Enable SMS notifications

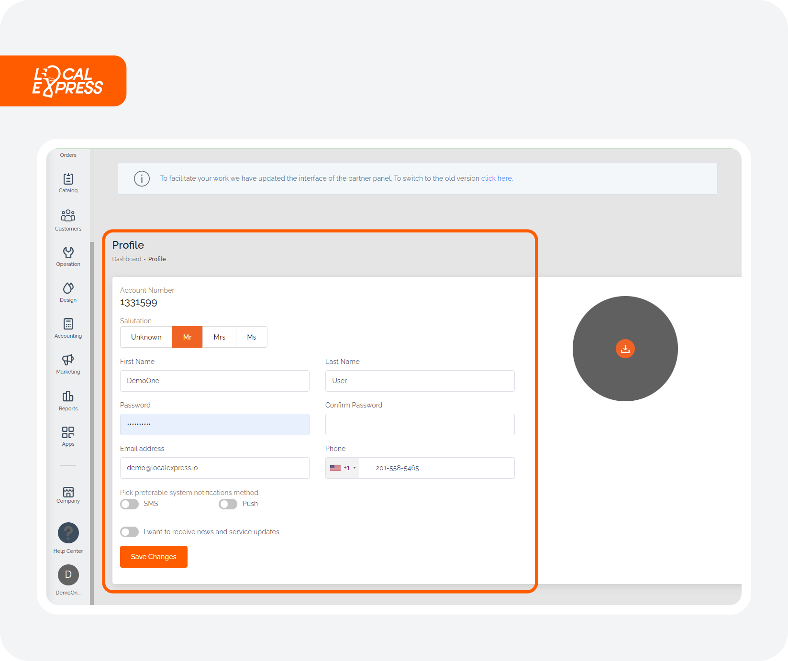point(129,504)
